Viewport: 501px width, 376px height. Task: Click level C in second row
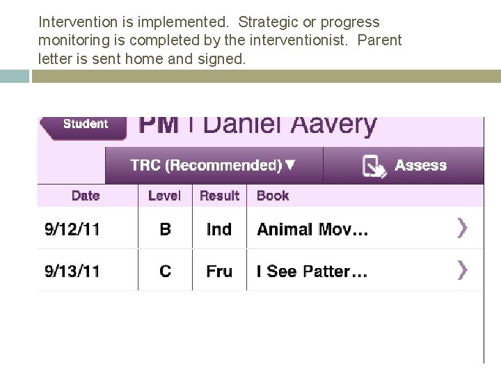[x=165, y=271]
